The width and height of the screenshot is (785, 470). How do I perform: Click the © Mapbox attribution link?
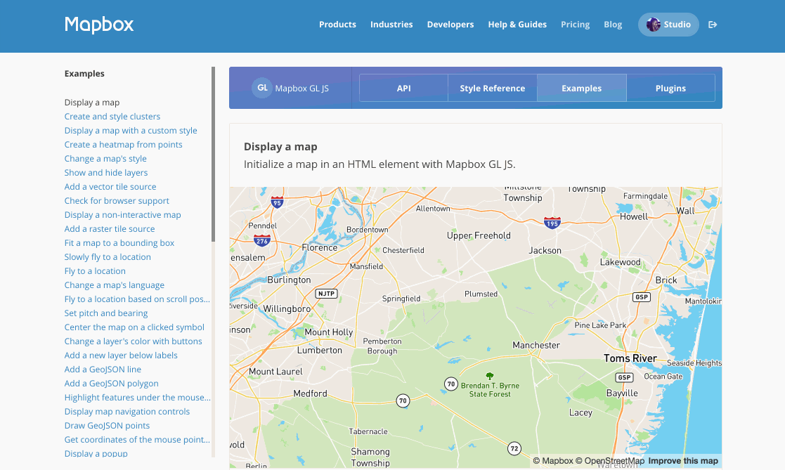[x=552, y=461]
